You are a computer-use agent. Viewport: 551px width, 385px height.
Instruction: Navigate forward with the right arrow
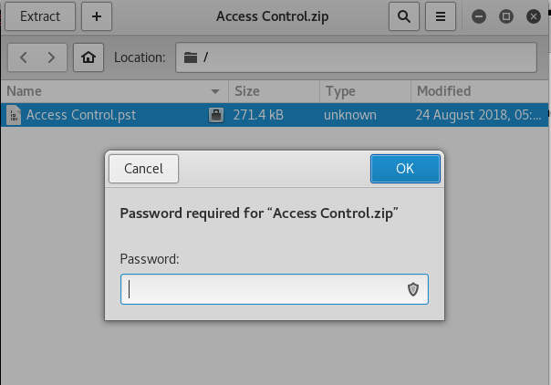[x=52, y=57]
